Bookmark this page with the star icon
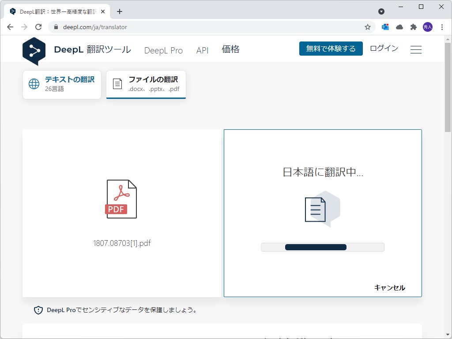This screenshot has width=452, height=339. 368,26
